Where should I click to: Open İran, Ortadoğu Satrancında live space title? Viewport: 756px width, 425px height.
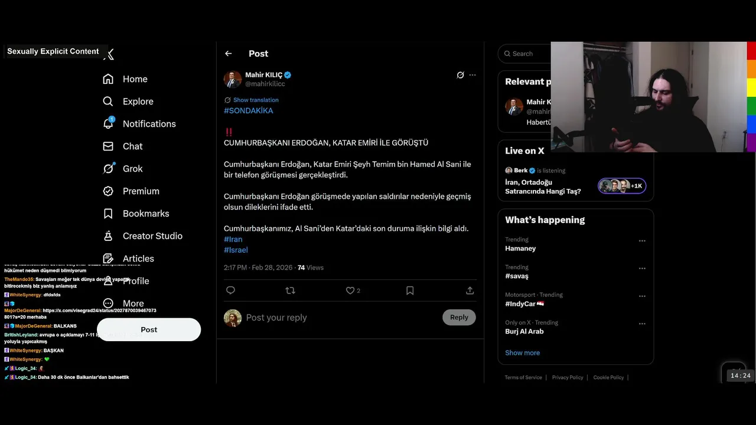543,187
